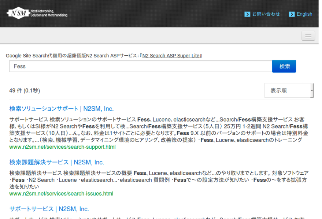
Task: Click the Next Networking tagline text in header
Action: (x=49, y=14)
